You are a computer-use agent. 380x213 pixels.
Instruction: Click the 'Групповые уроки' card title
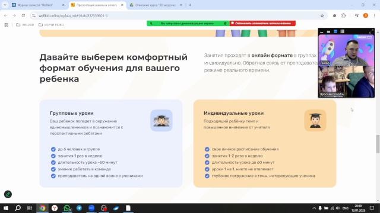(x=71, y=113)
